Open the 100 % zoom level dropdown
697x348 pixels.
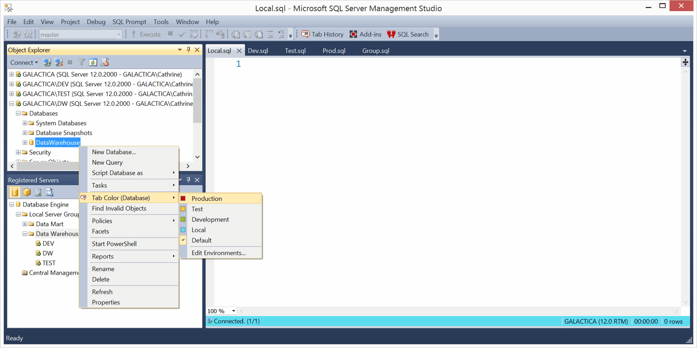pos(233,311)
